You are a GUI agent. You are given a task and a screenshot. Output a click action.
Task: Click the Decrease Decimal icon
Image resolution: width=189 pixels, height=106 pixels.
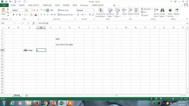93,15
